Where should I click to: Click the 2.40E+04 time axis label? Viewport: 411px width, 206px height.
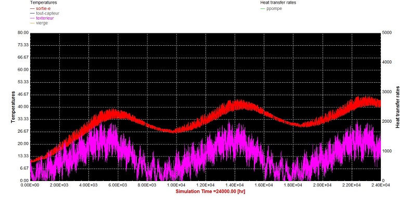click(381, 185)
